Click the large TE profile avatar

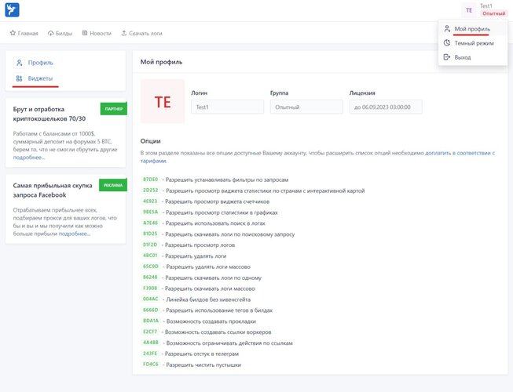pos(163,101)
